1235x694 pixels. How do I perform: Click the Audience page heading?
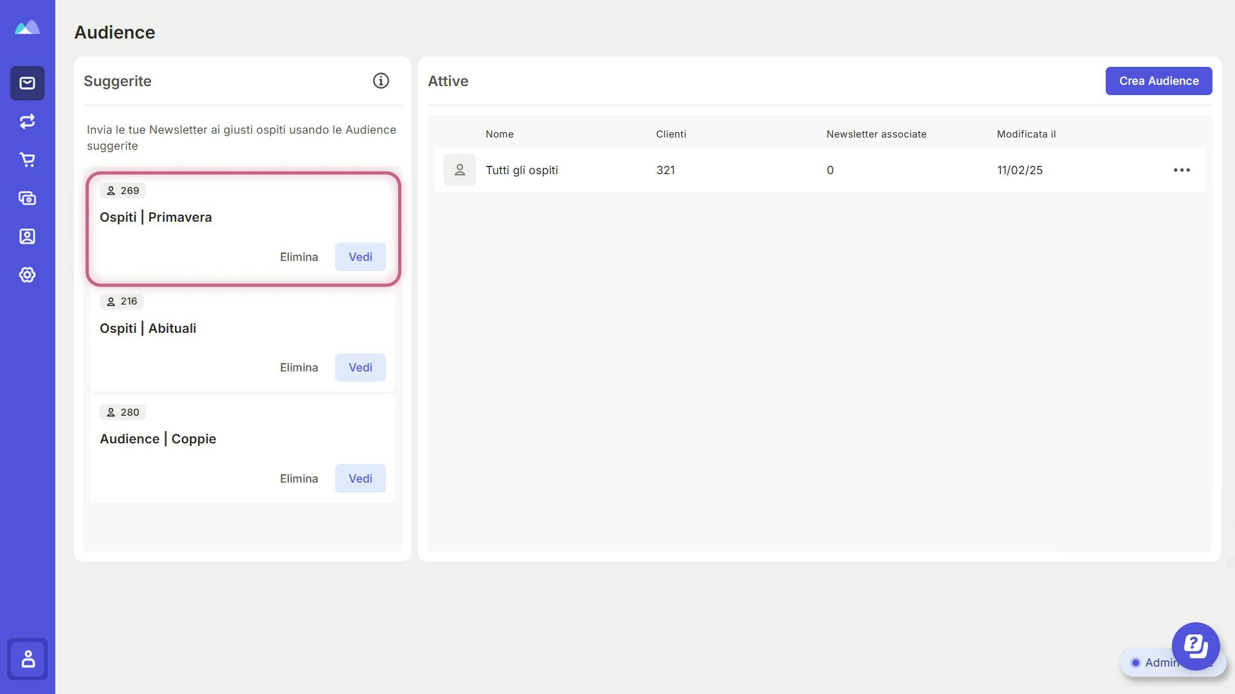click(114, 32)
